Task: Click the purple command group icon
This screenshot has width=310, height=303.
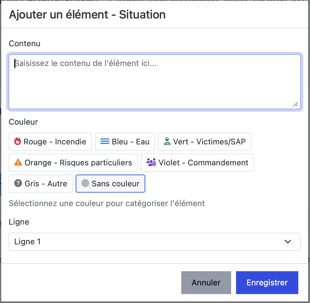Action: coord(151,163)
